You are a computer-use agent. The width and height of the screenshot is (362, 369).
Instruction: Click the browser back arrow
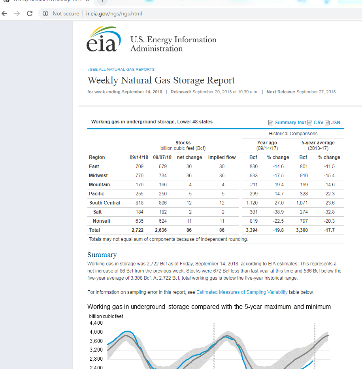tap(4, 13)
